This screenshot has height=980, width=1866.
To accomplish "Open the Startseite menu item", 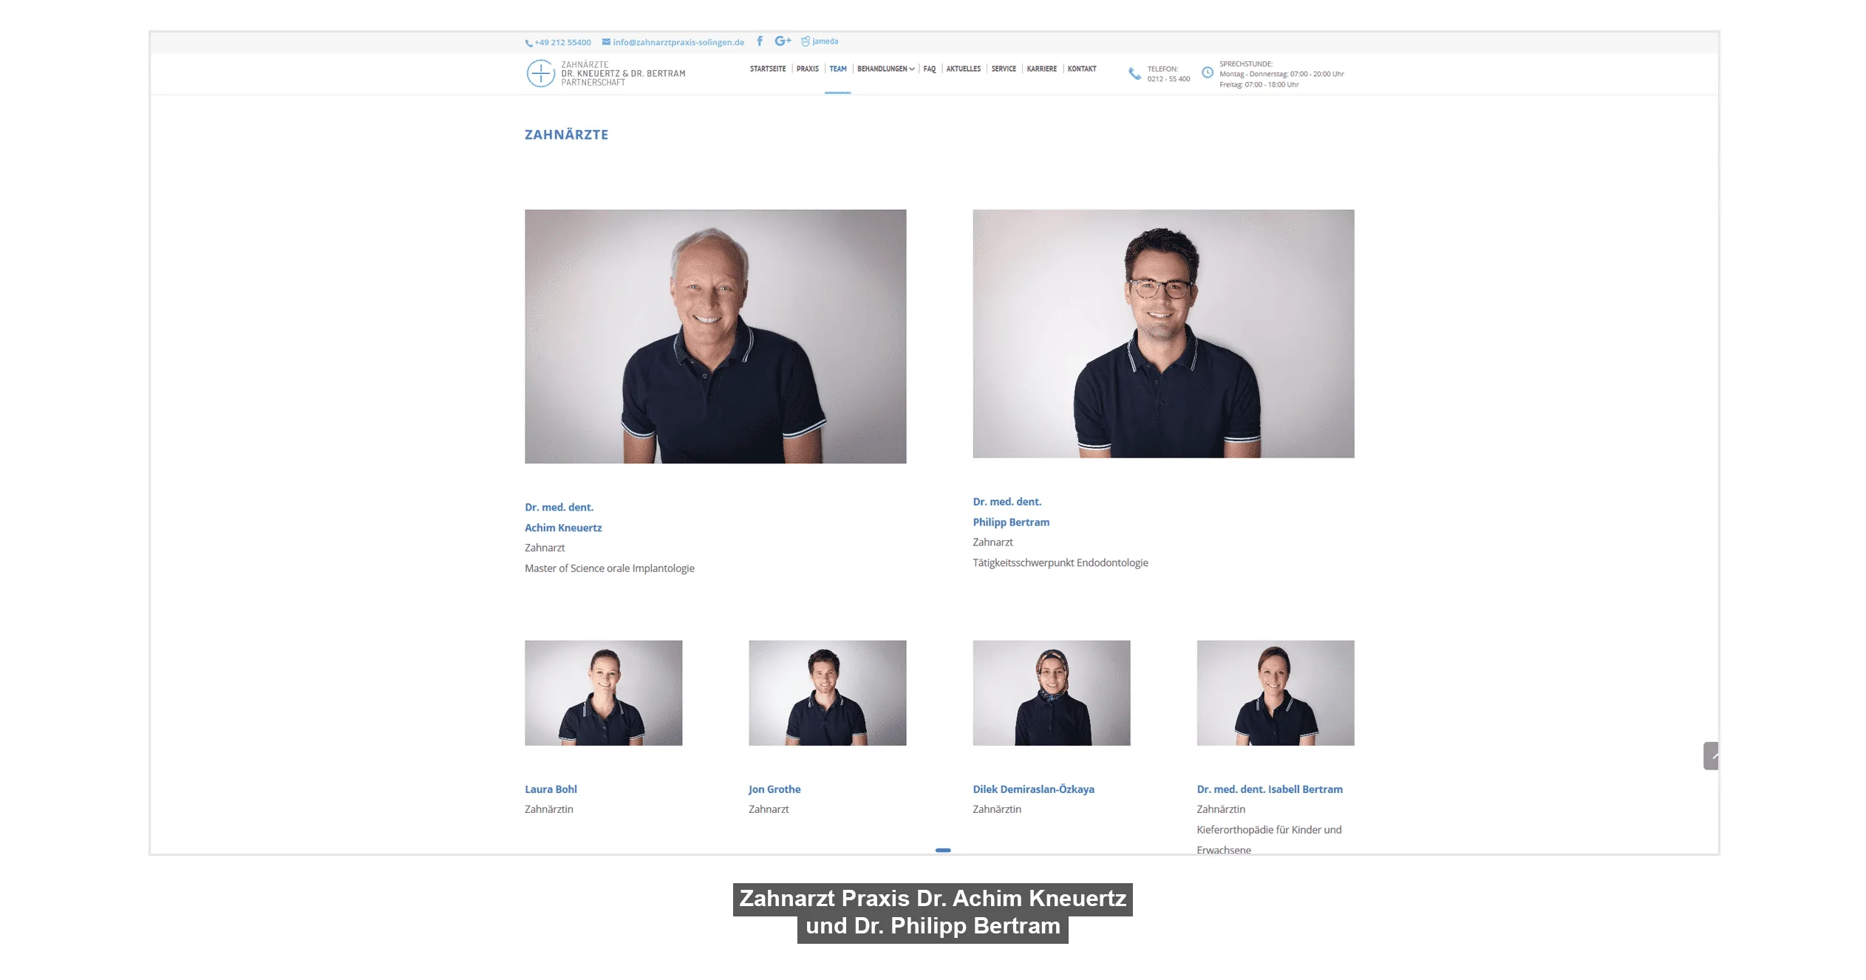I will [767, 69].
